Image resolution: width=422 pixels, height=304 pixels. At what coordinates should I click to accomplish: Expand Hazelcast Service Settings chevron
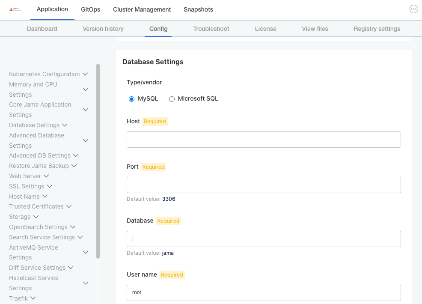pyautogui.click(x=86, y=283)
